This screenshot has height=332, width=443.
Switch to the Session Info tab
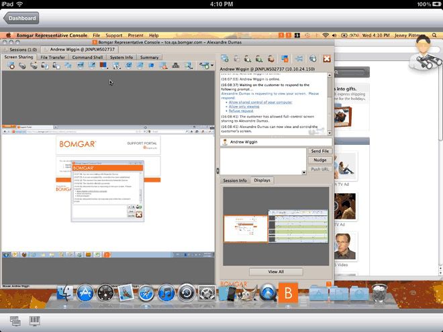pyautogui.click(x=235, y=180)
